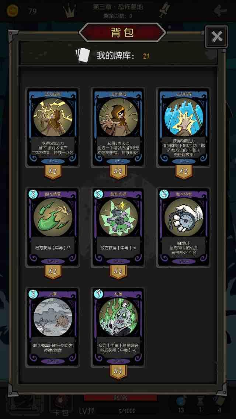Select the lightning mage mana card

tap(53, 128)
